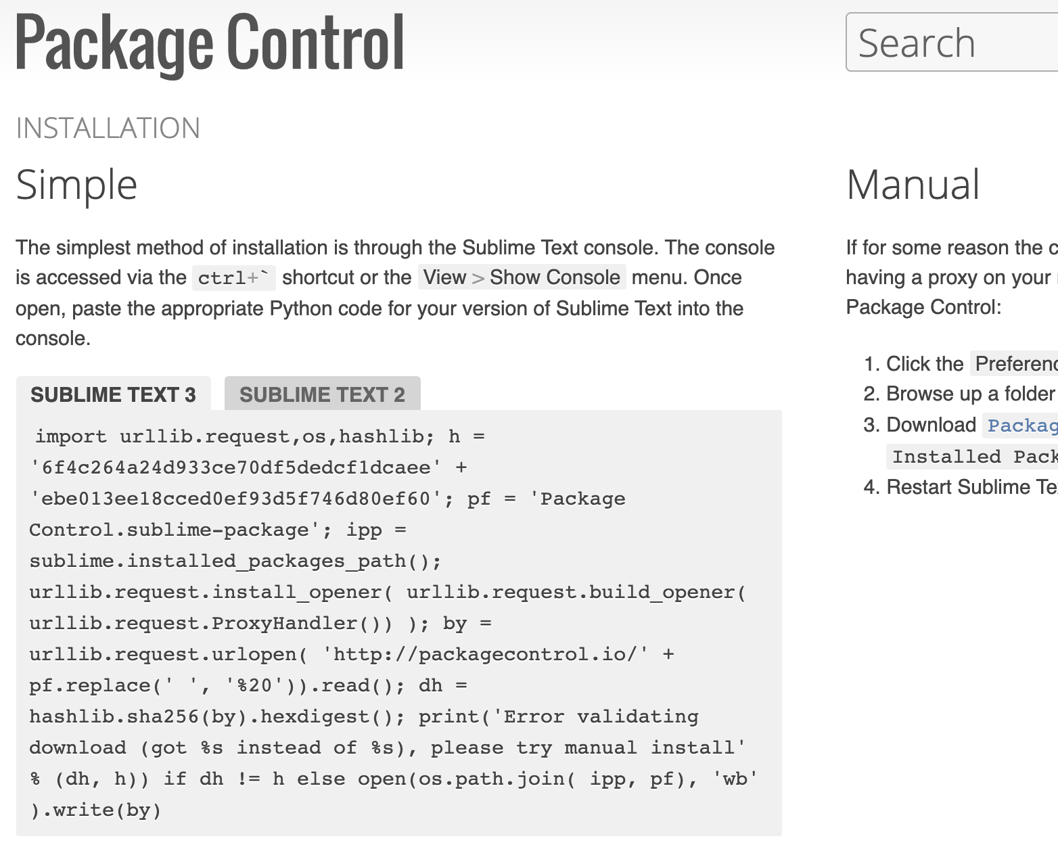The width and height of the screenshot is (1058, 847).
Task: Click the Installation section heading
Action: click(108, 127)
